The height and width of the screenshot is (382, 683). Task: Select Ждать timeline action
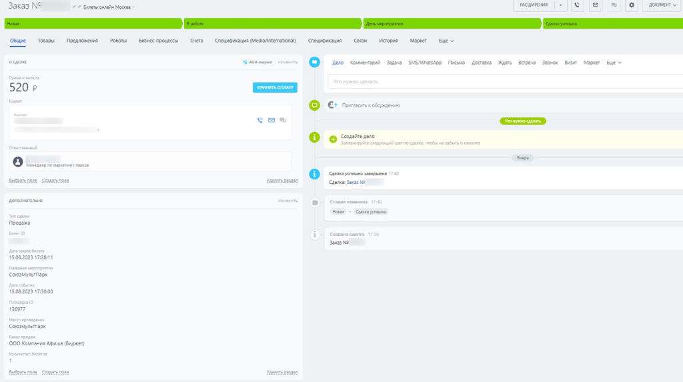click(505, 63)
